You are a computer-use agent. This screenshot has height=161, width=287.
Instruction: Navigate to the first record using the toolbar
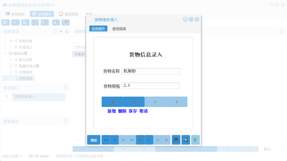click(x=106, y=140)
